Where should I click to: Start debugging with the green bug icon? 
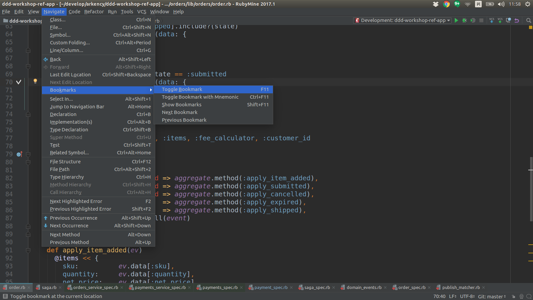point(464,20)
